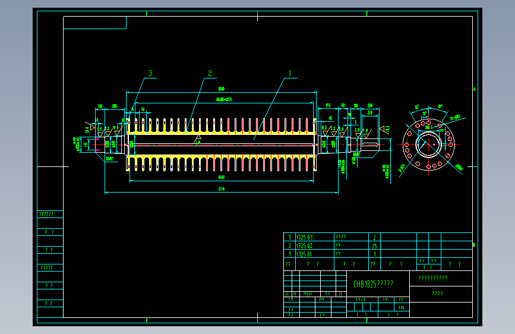The image size is (515, 334).
Task: Click part balloon number 3
Action: (x=150, y=73)
